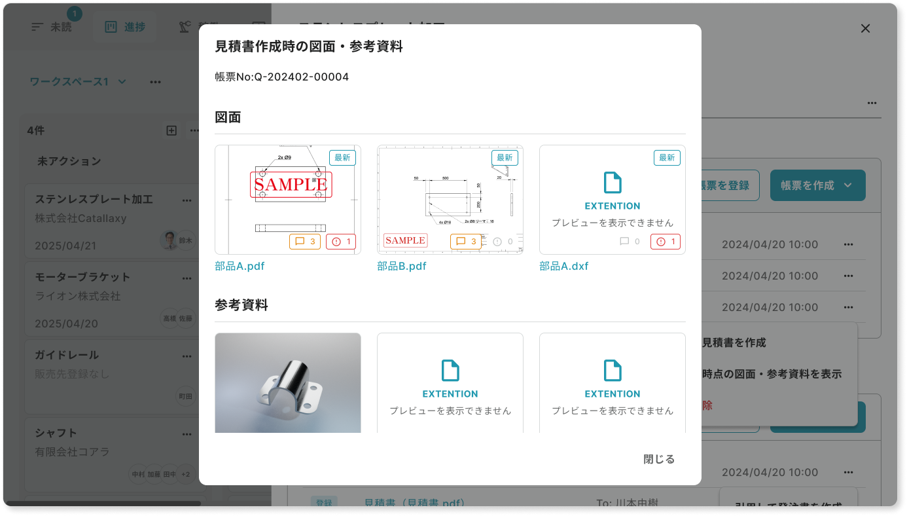Click the document icon in 部品A.dxf card
Image resolution: width=907 pixels, height=516 pixels.
pyautogui.click(x=613, y=183)
